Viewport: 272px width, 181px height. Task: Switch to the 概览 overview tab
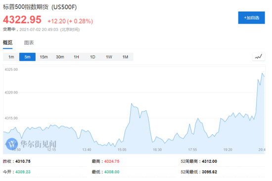[7, 42]
